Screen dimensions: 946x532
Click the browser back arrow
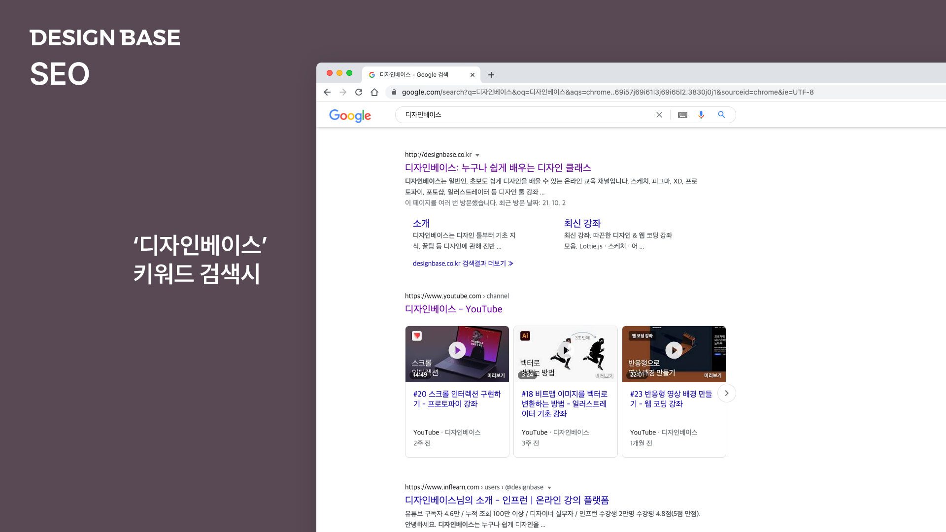click(x=327, y=92)
